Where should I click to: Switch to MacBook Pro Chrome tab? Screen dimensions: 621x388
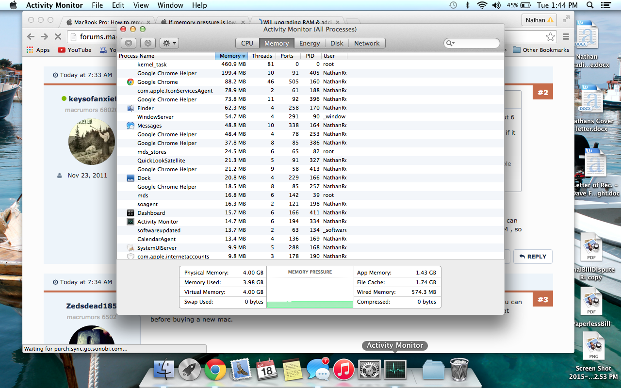click(108, 22)
